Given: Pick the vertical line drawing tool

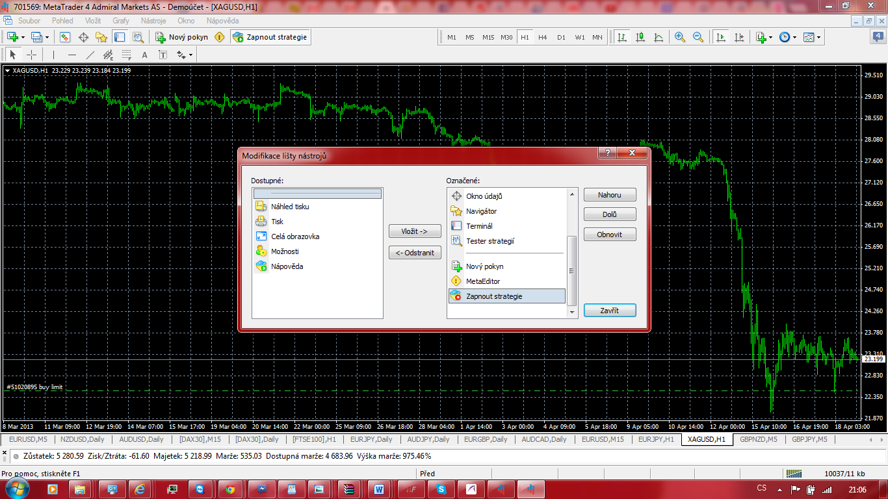Looking at the screenshot, I should 53,55.
